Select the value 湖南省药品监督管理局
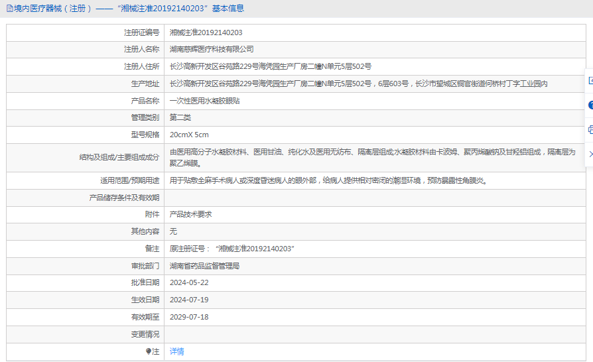This screenshot has height=362, width=593. [204, 266]
